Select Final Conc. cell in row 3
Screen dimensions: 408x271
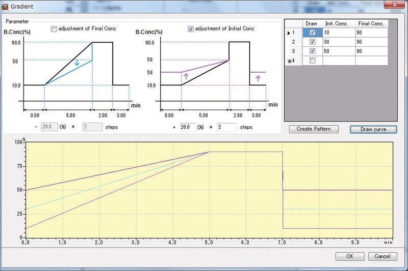[x=372, y=51]
